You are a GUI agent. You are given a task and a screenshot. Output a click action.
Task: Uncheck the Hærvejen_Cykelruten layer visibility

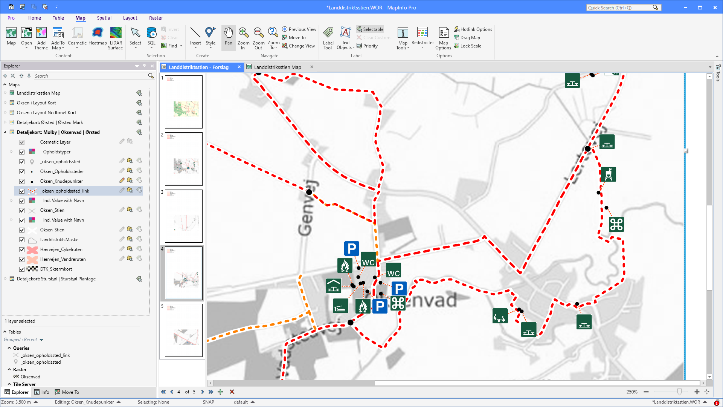point(22,249)
